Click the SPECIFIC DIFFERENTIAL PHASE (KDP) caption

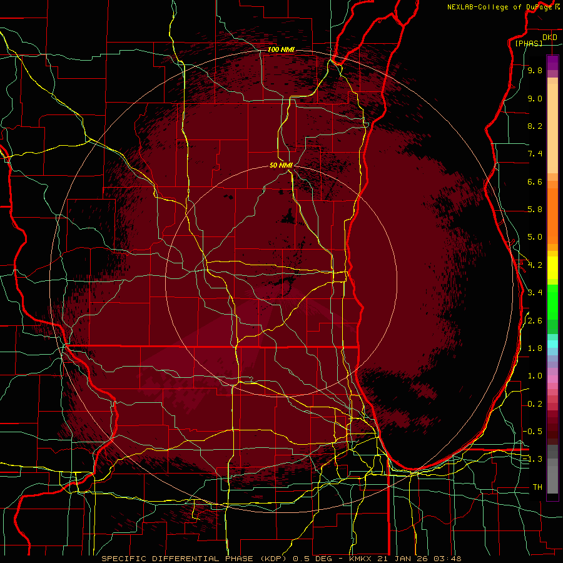pyautogui.click(x=195, y=559)
